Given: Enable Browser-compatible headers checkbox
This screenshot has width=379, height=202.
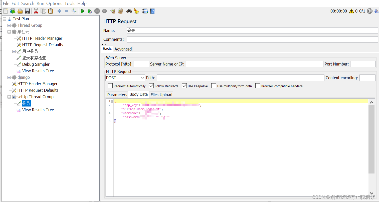Looking at the screenshot, I should click(258, 86).
